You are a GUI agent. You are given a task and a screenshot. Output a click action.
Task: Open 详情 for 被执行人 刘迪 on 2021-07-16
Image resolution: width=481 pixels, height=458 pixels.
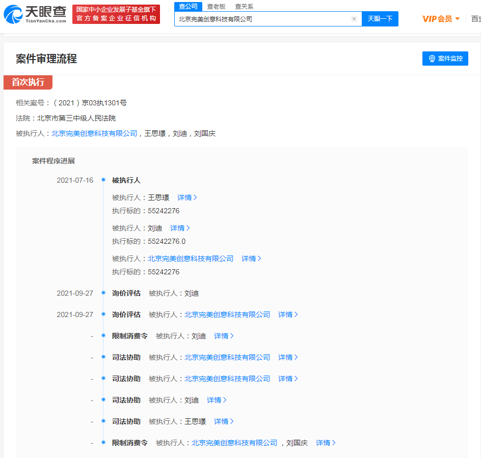pyautogui.click(x=179, y=228)
